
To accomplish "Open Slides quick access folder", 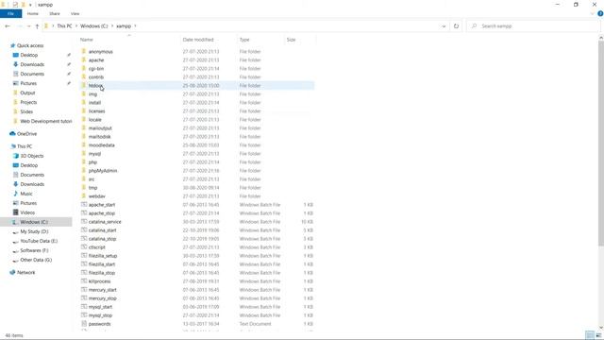I will [26, 111].
